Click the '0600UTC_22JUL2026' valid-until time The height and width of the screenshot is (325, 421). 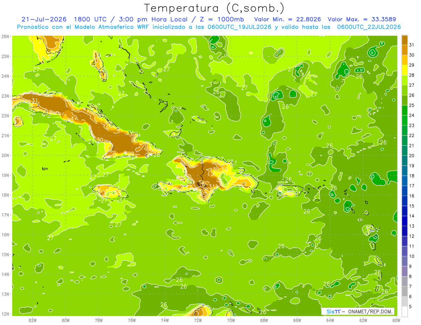[368, 27]
